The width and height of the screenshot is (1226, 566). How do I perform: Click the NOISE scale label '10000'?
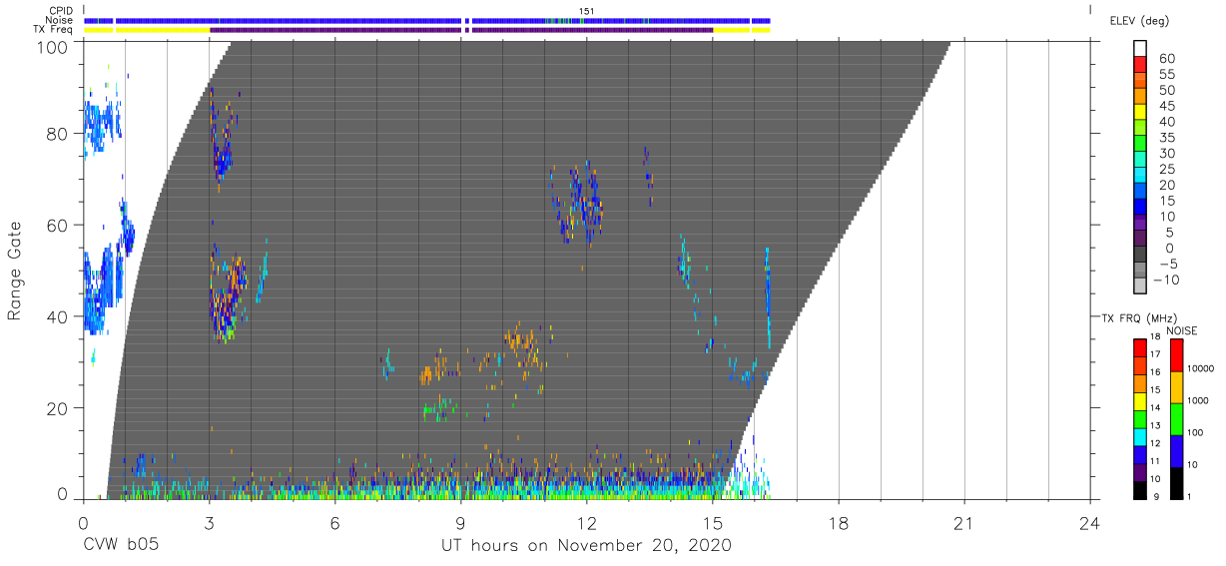[1202, 368]
